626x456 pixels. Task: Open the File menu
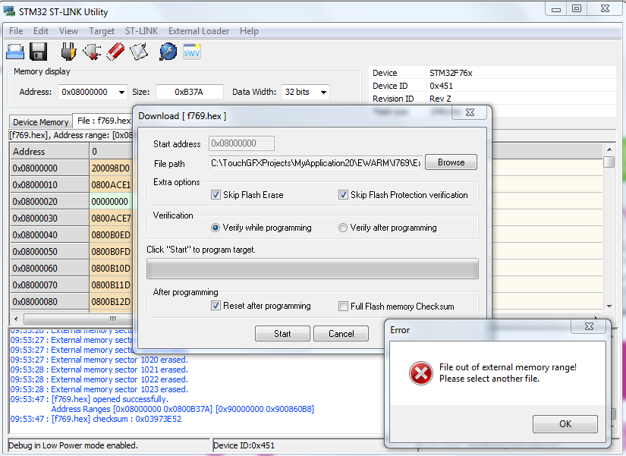pyautogui.click(x=16, y=31)
